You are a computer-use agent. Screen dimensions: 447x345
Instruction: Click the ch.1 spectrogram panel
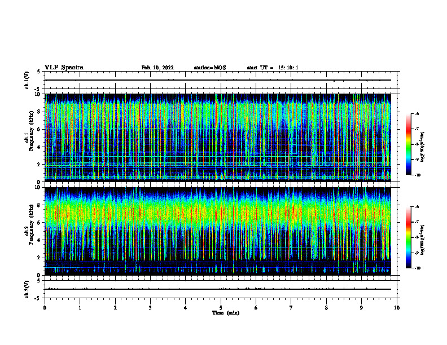[218, 138]
